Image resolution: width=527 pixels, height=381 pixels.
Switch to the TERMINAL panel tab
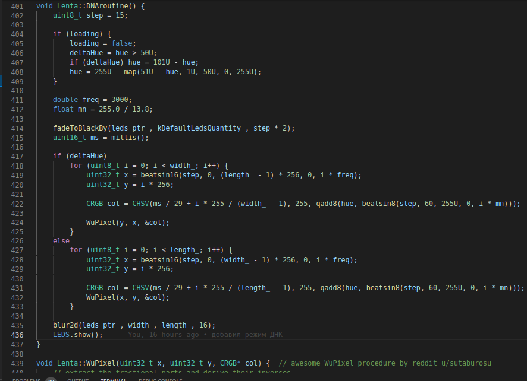click(x=113, y=379)
